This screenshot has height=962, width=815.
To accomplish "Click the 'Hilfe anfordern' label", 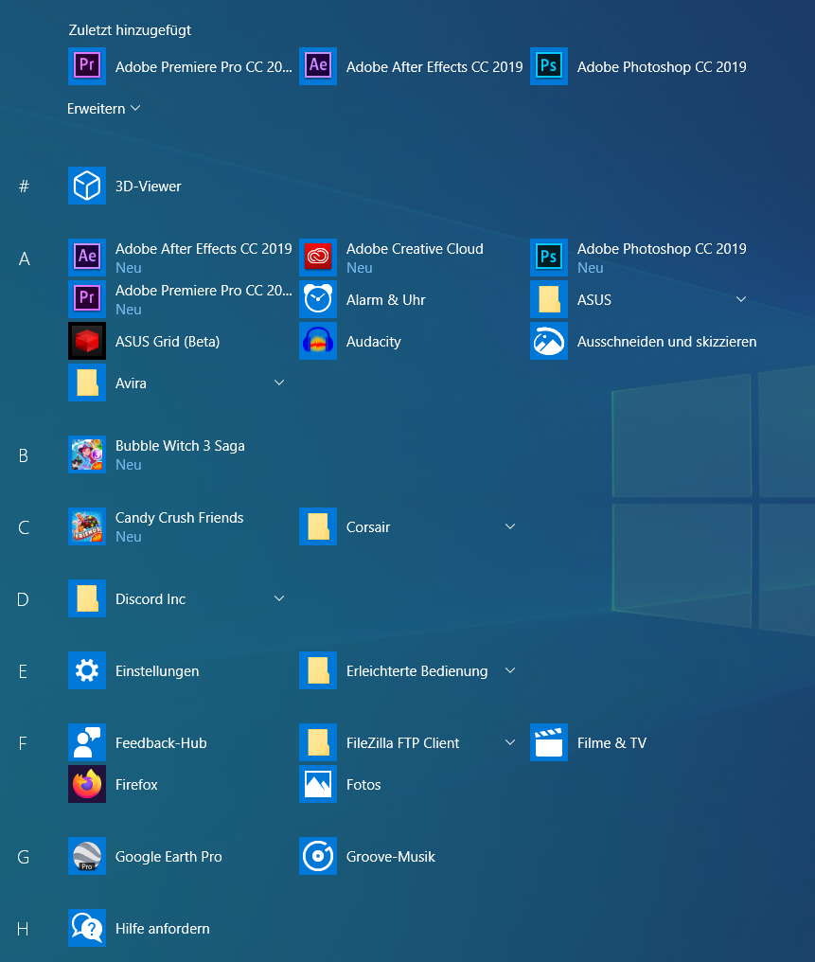I will pos(163,929).
